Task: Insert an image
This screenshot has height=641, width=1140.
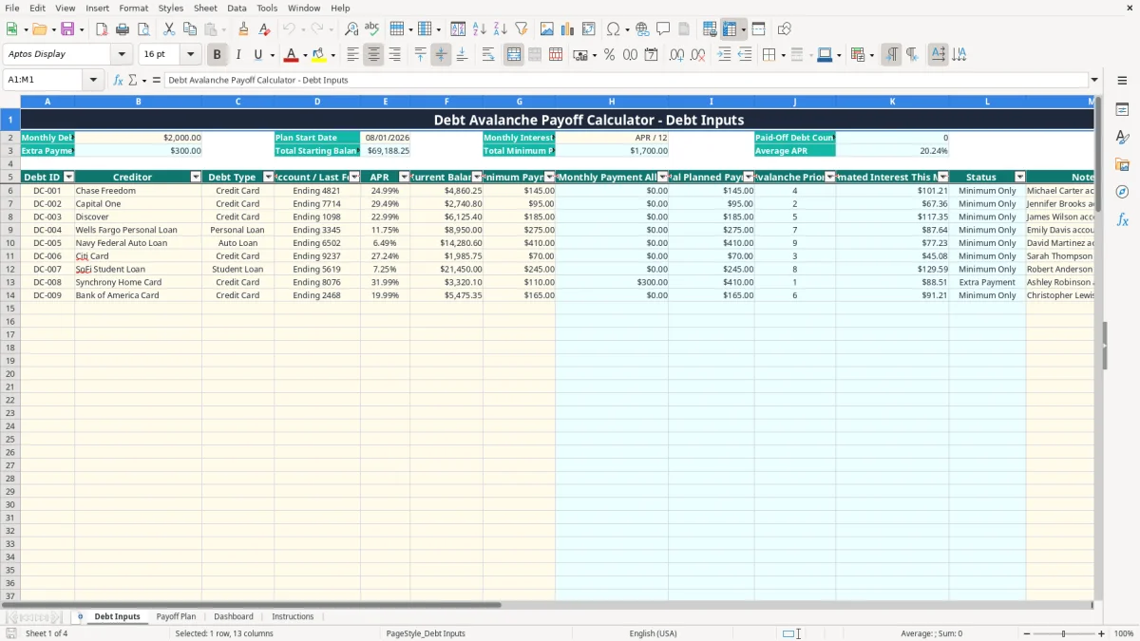Action: (547, 29)
